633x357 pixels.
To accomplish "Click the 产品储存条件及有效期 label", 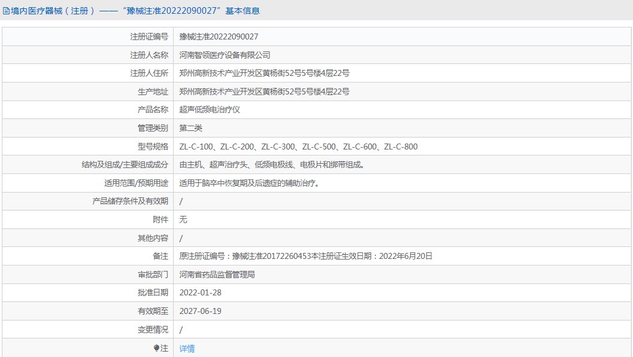I will tap(131, 201).
